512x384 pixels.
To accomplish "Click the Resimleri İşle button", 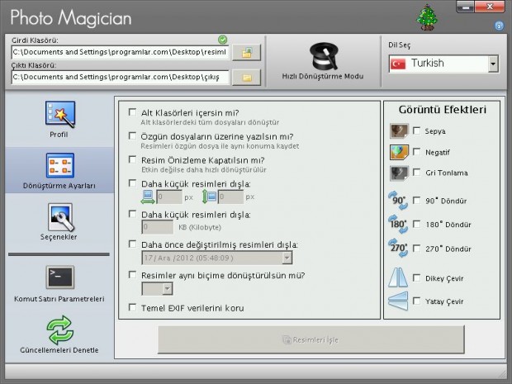I will [x=311, y=339].
